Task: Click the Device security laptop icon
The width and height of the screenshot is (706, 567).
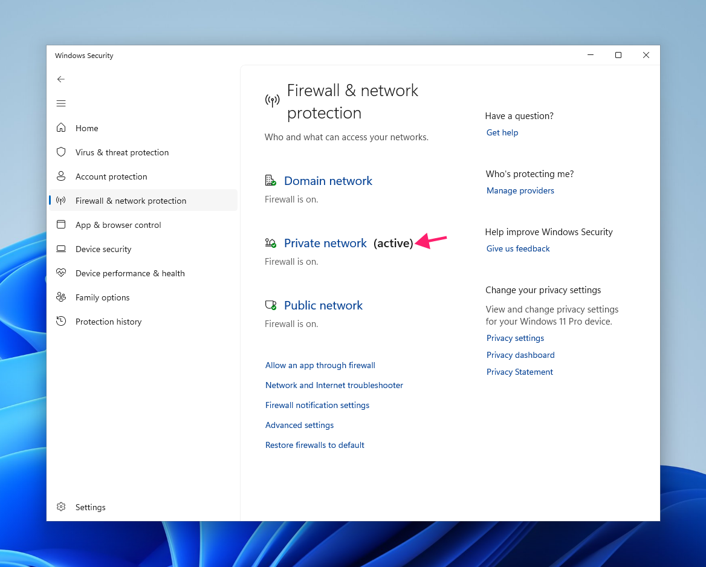Action: coord(61,248)
